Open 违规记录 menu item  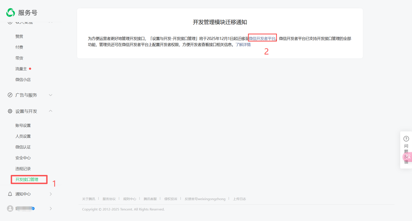tap(23, 169)
